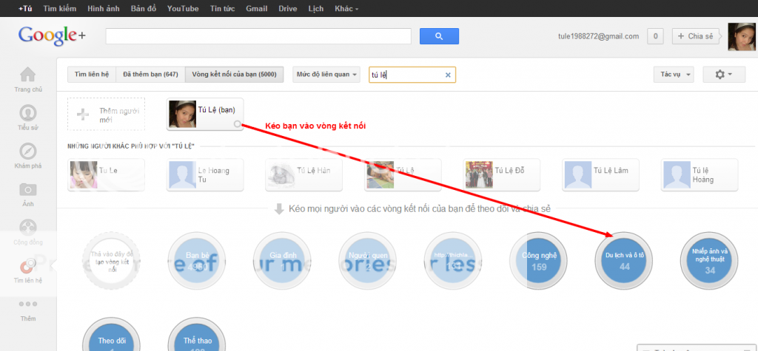Open the Công nghệ 159 circle
Screen dimensions: 758x351
[539, 261]
